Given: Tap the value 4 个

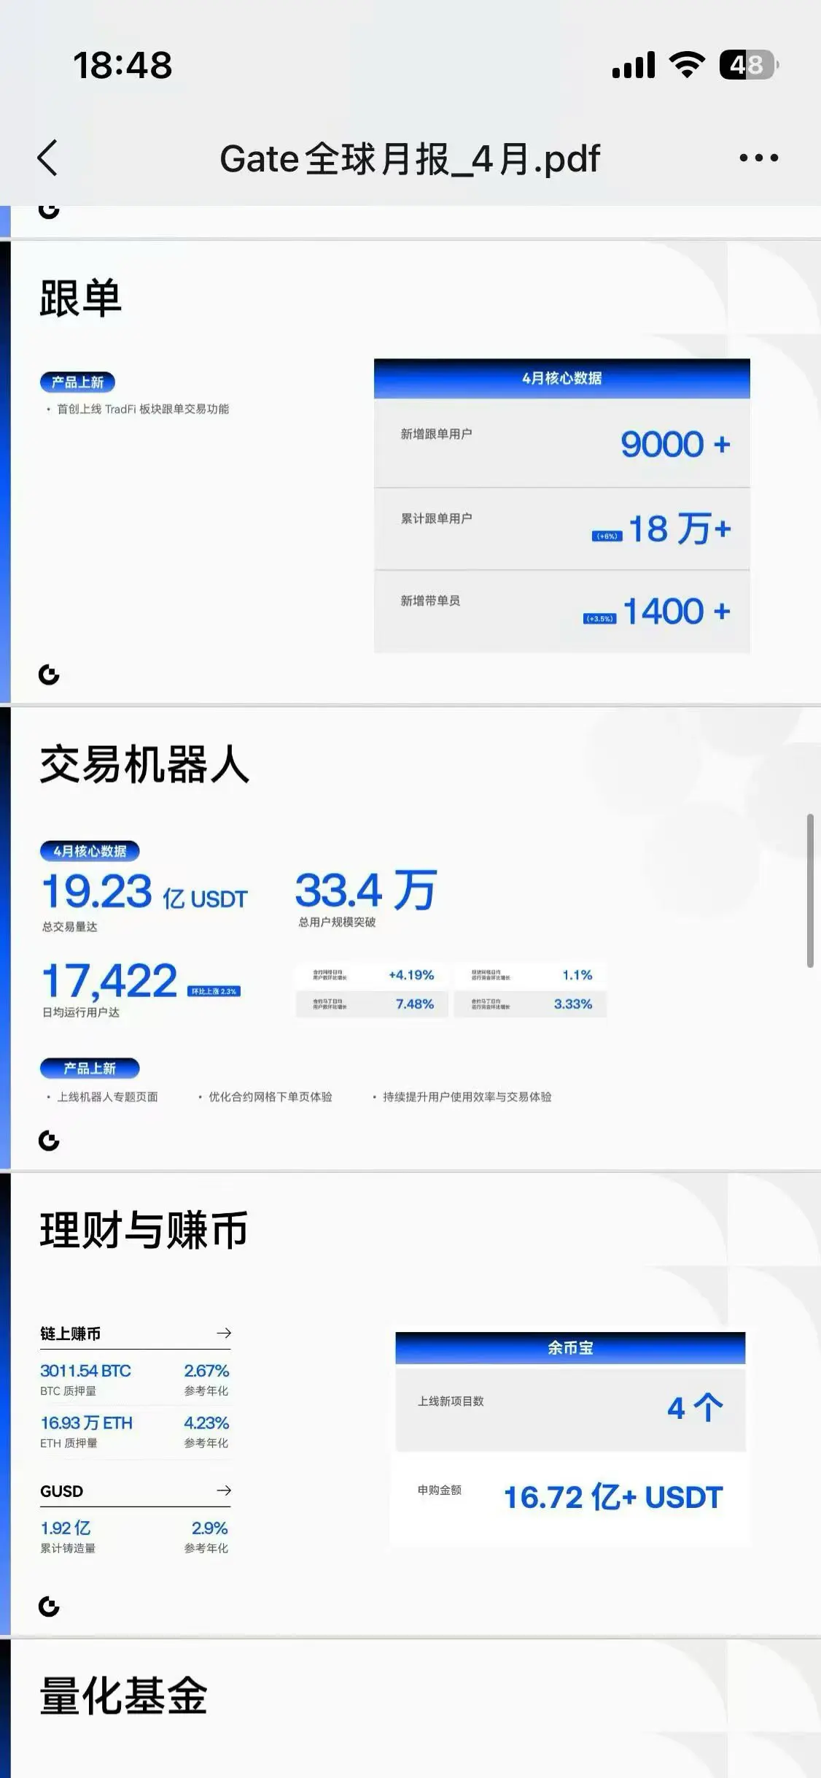Looking at the screenshot, I should [695, 1407].
